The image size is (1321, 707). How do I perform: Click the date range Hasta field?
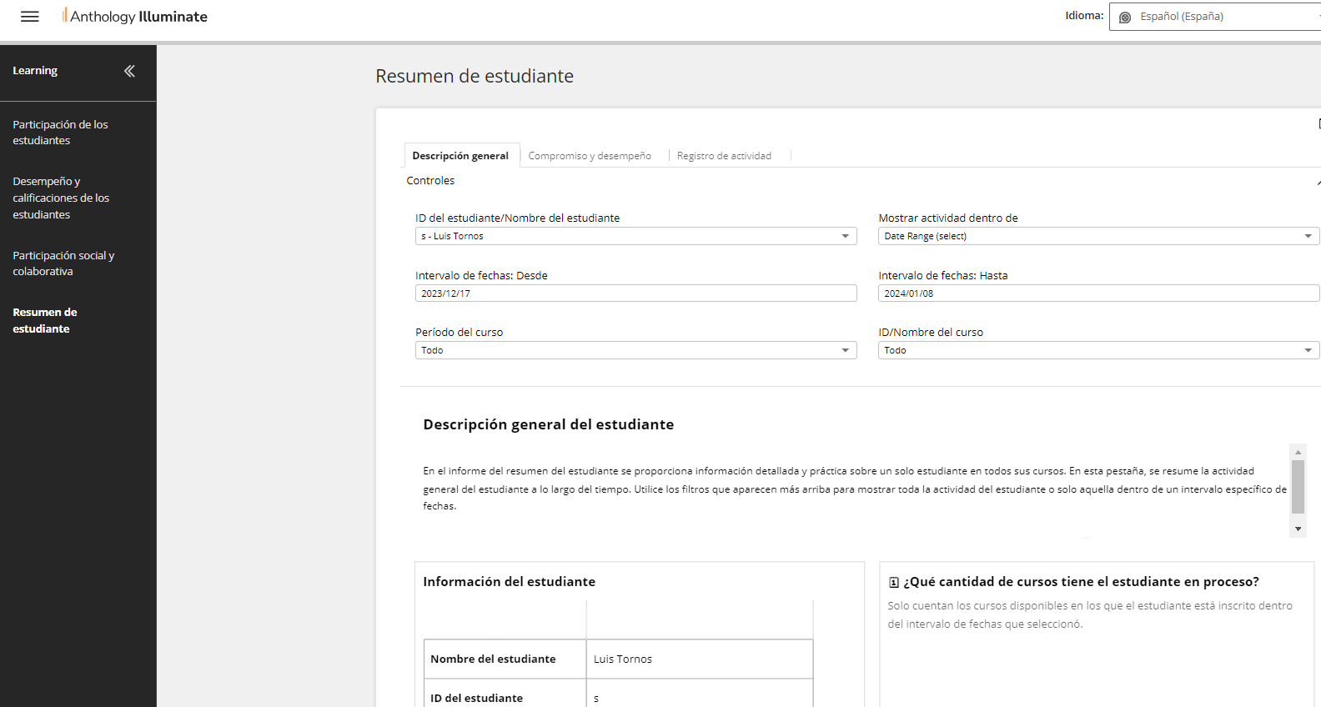(x=1098, y=293)
